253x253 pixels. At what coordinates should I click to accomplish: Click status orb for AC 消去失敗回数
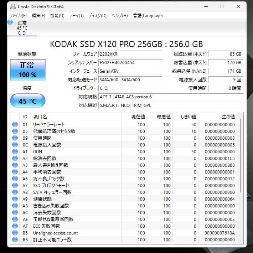(x=15, y=212)
